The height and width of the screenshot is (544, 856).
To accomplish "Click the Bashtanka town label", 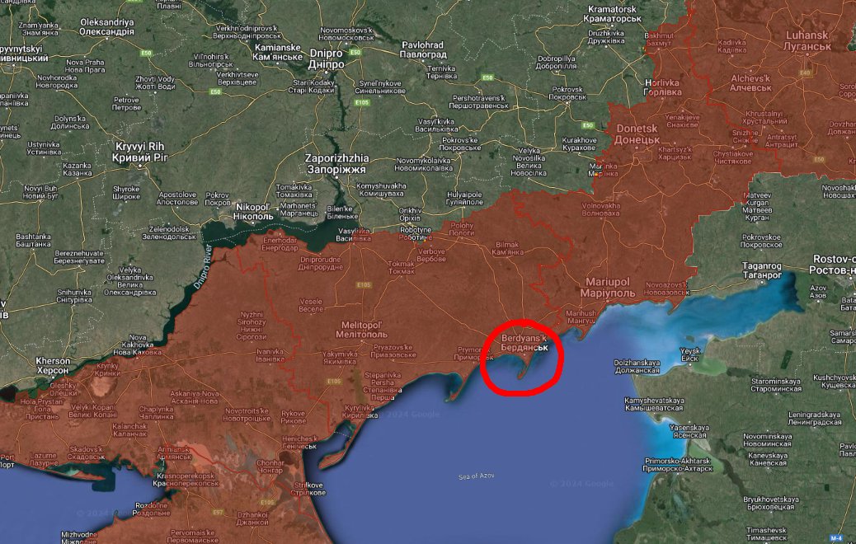I will [x=33, y=241].
